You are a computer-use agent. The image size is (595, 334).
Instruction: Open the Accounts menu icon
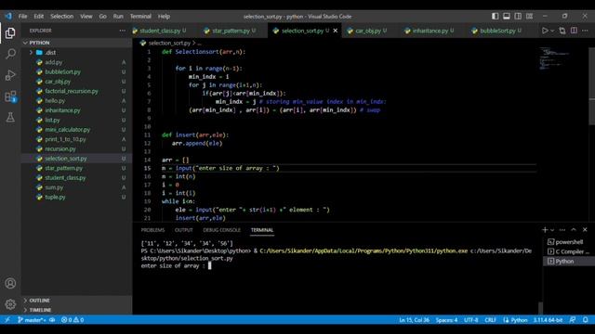10,283
